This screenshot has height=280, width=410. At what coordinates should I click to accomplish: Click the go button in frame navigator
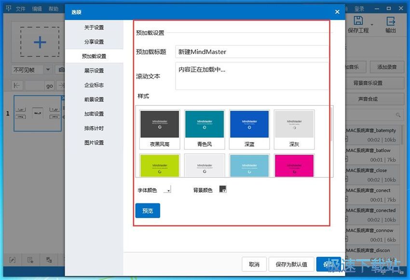(x=49, y=86)
